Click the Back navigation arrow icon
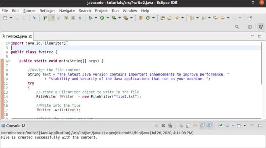Screen dimensions: 266x148 pyautogui.click(x=223, y=18)
